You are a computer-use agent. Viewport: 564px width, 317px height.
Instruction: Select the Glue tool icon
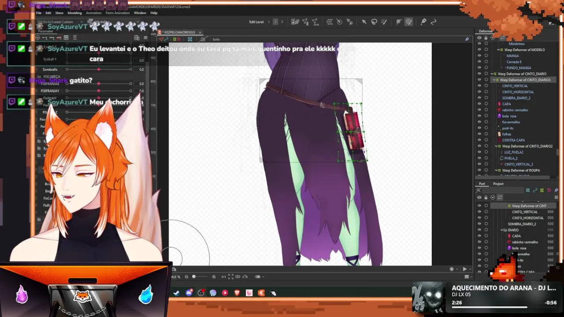(x=423, y=22)
